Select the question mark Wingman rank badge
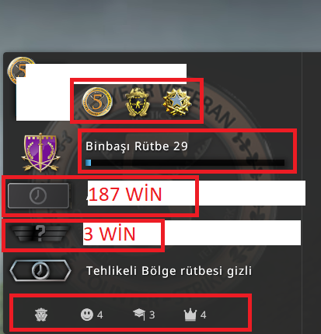Image resolution: width=321 pixels, height=334 pixels. [x=40, y=233]
